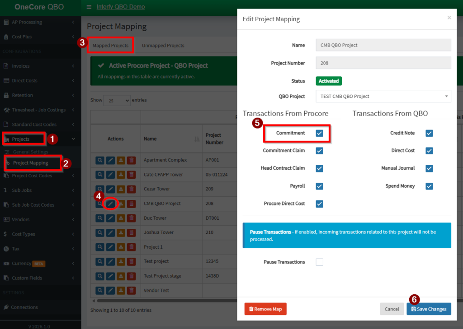Click the delete trash icon for Vendor Test

tap(131, 291)
